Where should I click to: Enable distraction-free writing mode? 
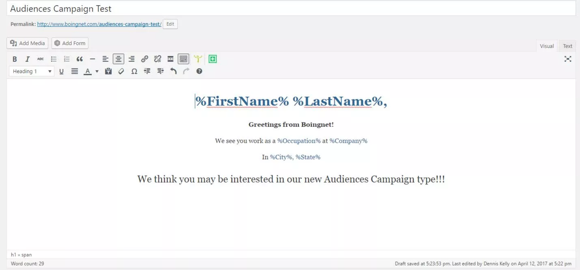tap(568, 59)
